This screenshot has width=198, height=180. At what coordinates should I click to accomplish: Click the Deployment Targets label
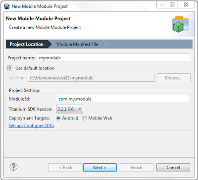pos(29,118)
